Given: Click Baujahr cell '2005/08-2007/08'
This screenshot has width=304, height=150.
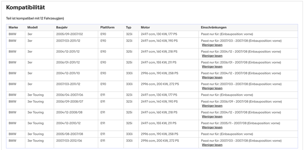Looking at the screenshot, I should point(69,134).
